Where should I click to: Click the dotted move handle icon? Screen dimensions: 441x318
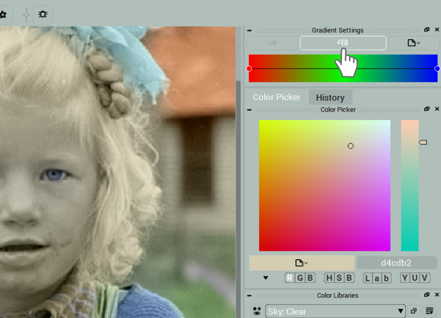pos(26,15)
